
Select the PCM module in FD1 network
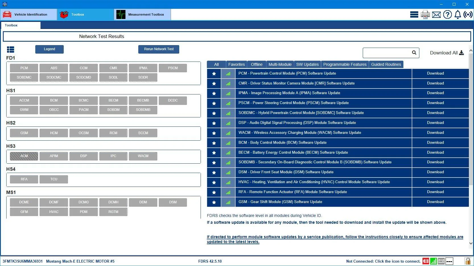[x=24, y=68]
